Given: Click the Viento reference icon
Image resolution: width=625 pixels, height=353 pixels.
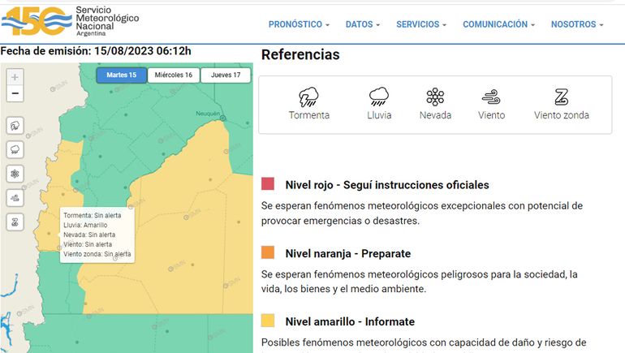Looking at the screenshot, I should [491, 97].
